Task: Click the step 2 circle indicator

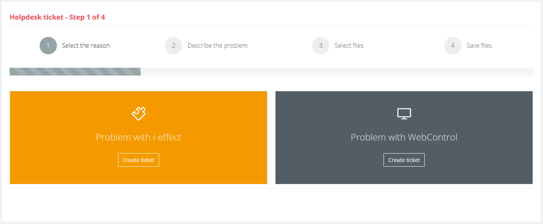Action: coord(173,45)
